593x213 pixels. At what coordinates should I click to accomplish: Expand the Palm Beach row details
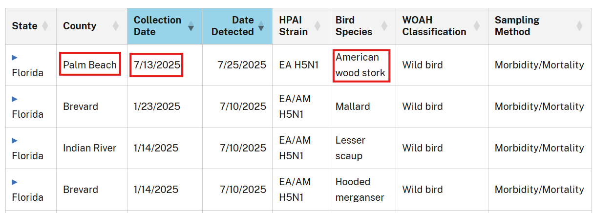[x=15, y=57]
